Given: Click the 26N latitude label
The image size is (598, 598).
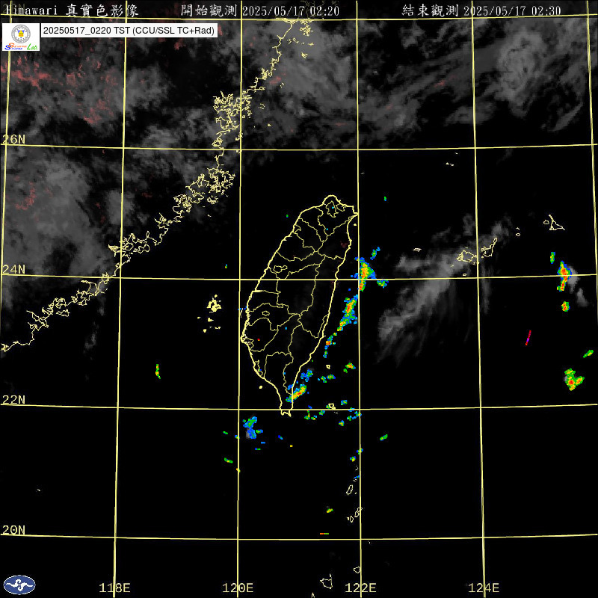Looking at the screenshot, I should point(13,139).
